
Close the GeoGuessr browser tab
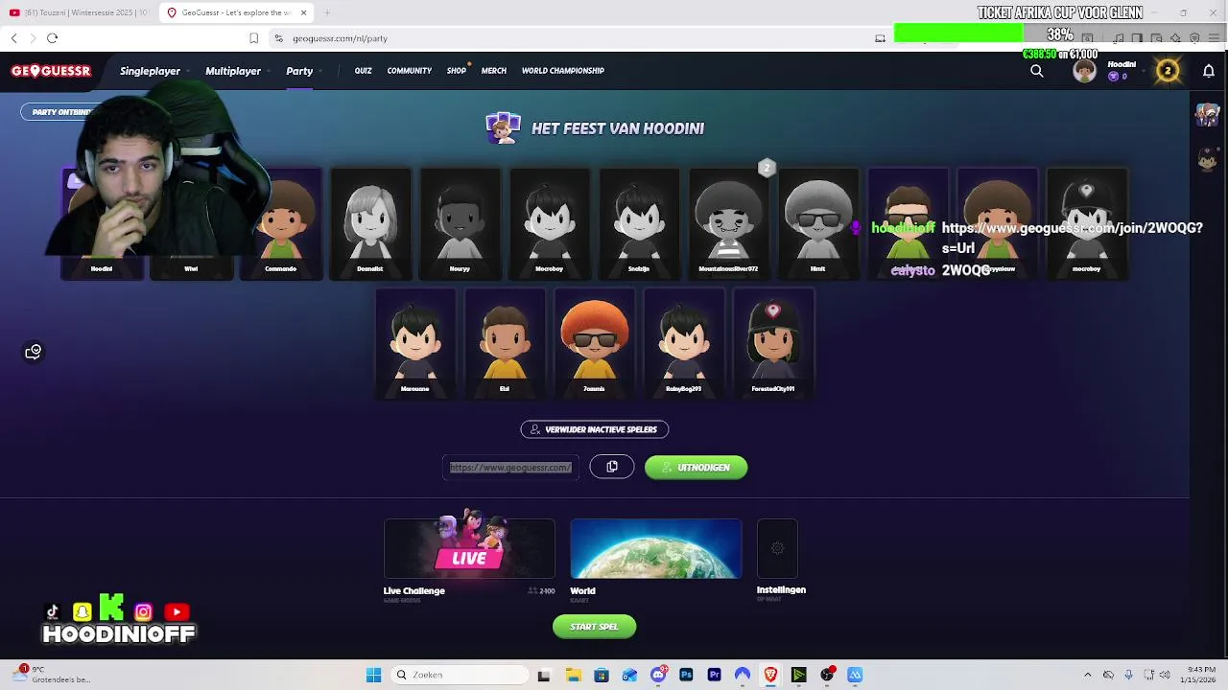click(304, 12)
